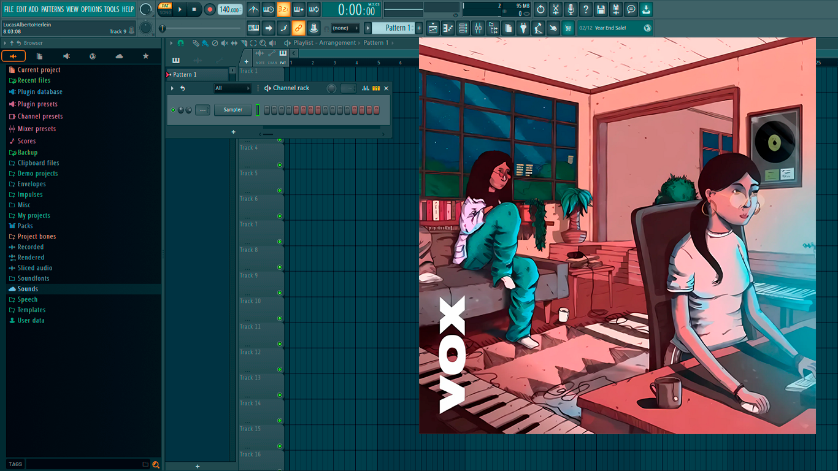Toggle the link multilink controllers icon

(x=299, y=28)
